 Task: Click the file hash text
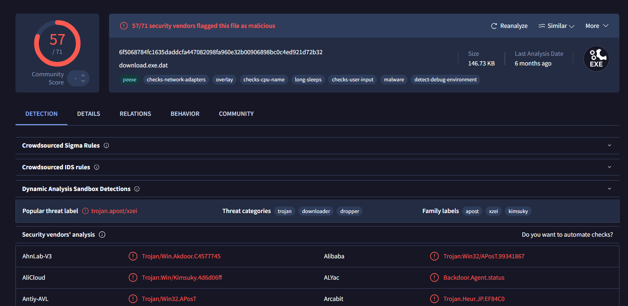(221, 52)
